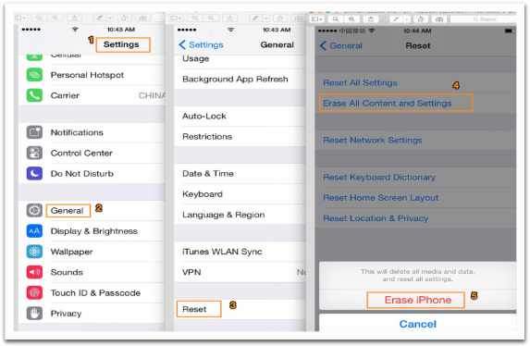Tap the green Carrier phone icon
Screen dimensions: 530x346
(34, 95)
